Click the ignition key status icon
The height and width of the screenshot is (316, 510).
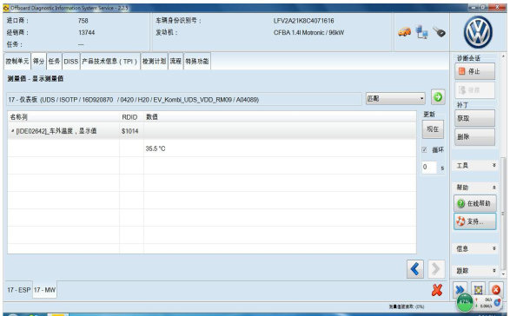point(439,32)
